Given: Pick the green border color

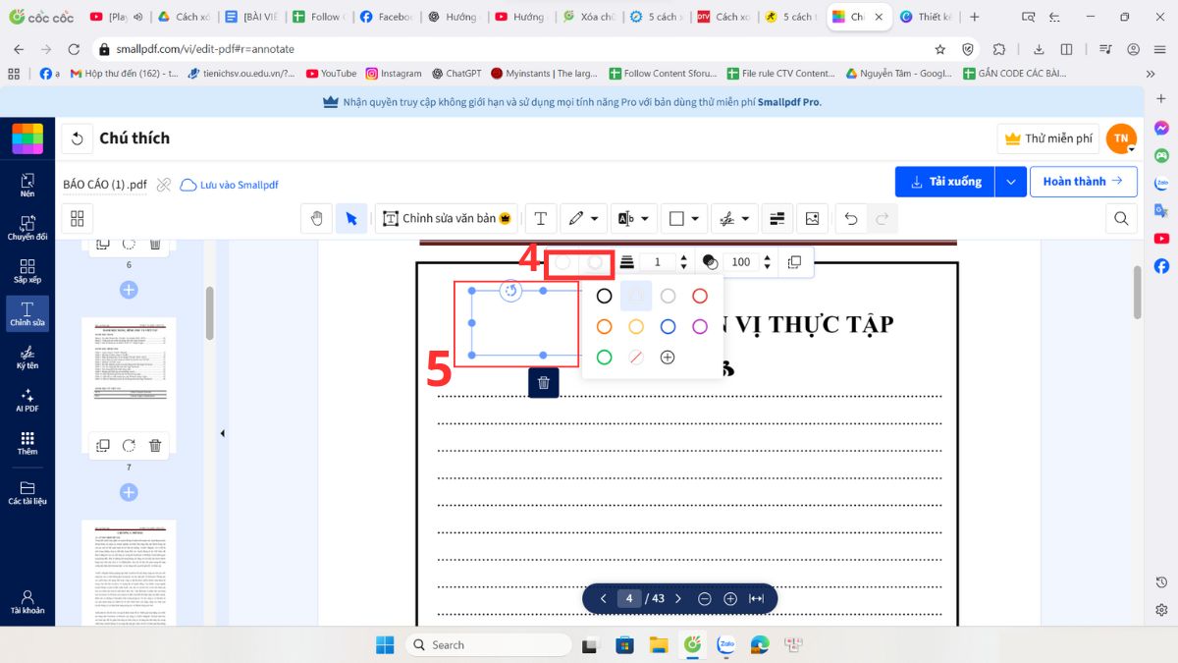Looking at the screenshot, I should tap(604, 358).
